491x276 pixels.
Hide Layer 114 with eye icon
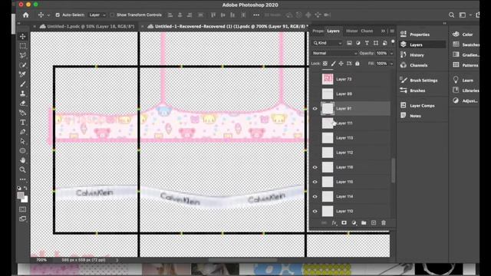(315, 196)
